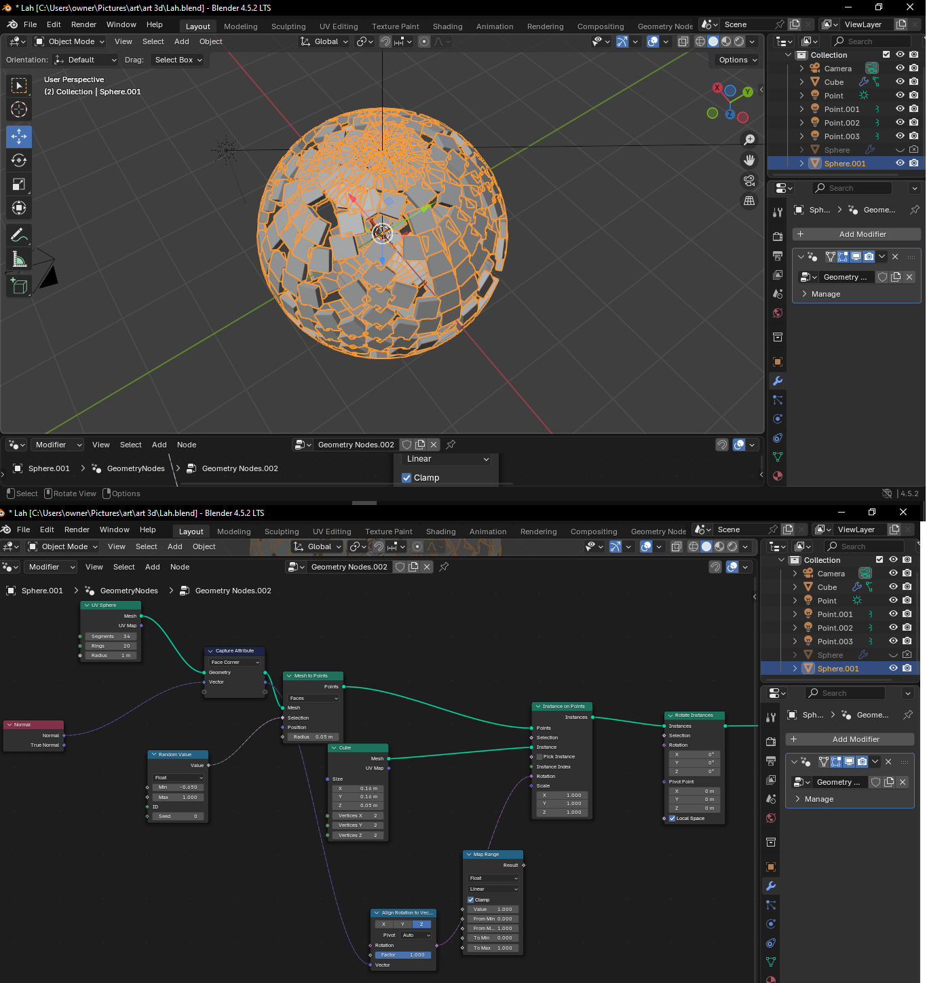Open the Drag Select Box dropdown
Image resolution: width=927 pixels, height=983 pixels.
coord(178,60)
